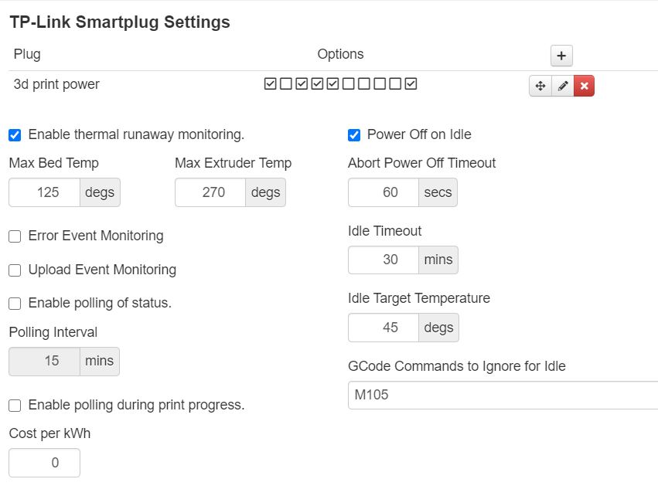The height and width of the screenshot is (496, 658).
Task: Click inside the Max Bed Temp field
Action: [x=43, y=192]
